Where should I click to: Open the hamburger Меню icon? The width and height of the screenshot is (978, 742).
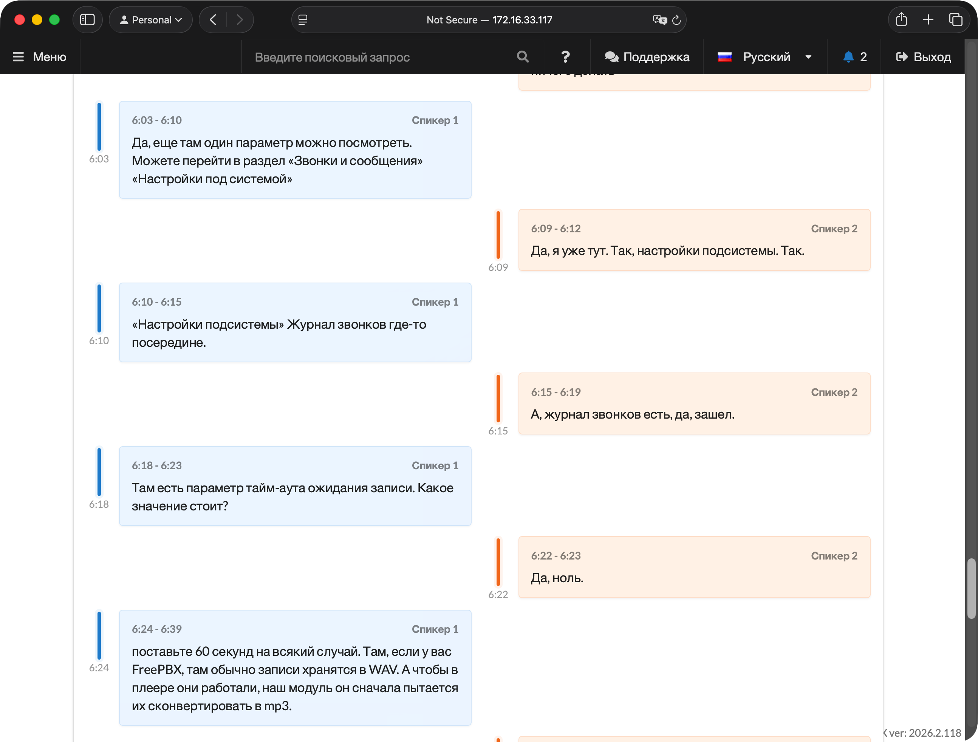[18, 57]
